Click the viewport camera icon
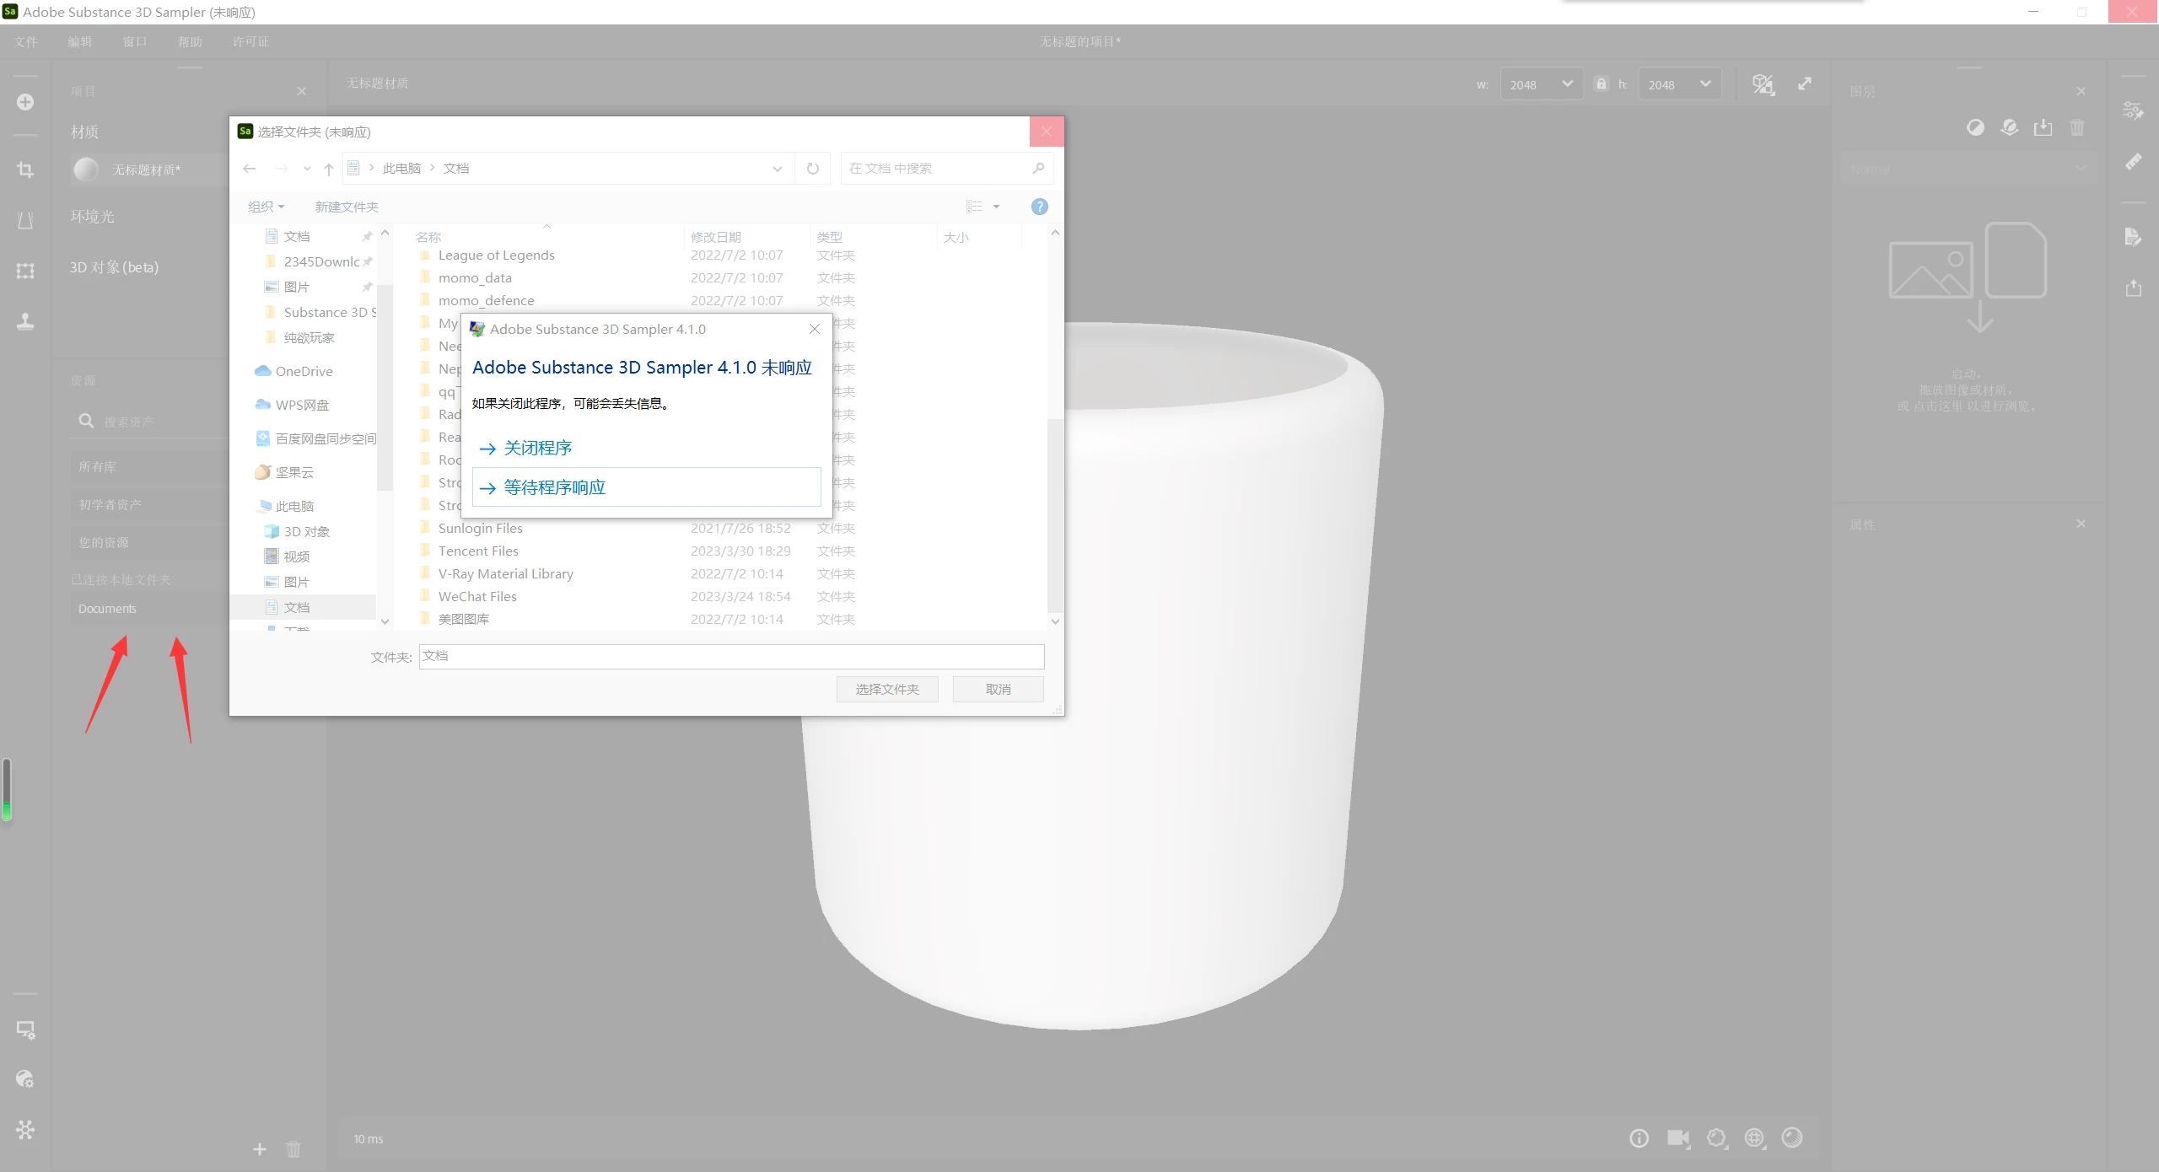 click(x=1677, y=1138)
